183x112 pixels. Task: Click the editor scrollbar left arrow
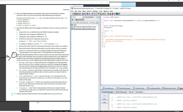(101, 85)
